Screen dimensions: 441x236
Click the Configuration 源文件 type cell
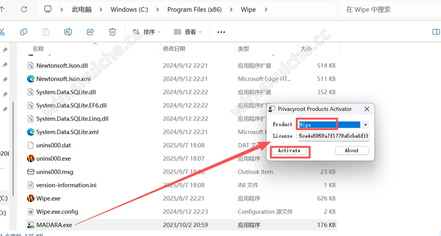point(265,212)
